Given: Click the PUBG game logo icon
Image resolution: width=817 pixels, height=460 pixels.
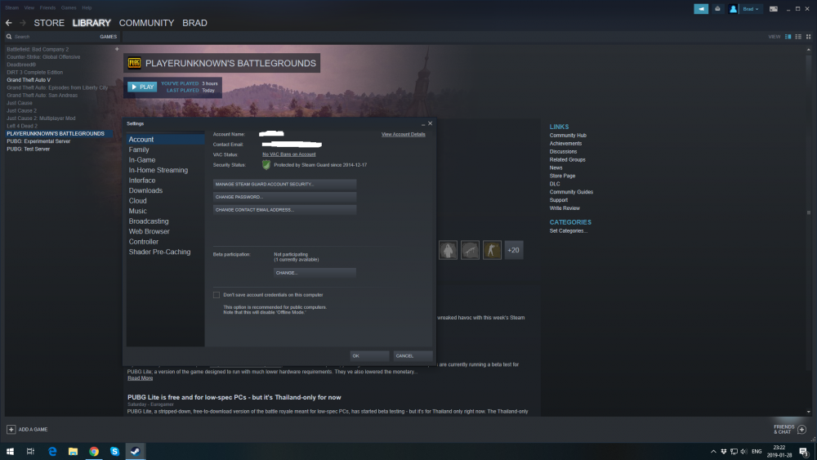Looking at the screenshot, I should 135,63.
